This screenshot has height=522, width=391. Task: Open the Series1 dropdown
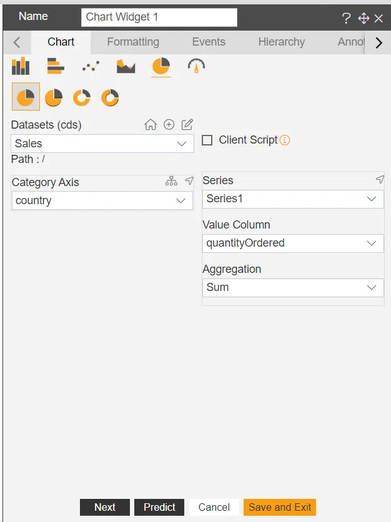(293, 199)
